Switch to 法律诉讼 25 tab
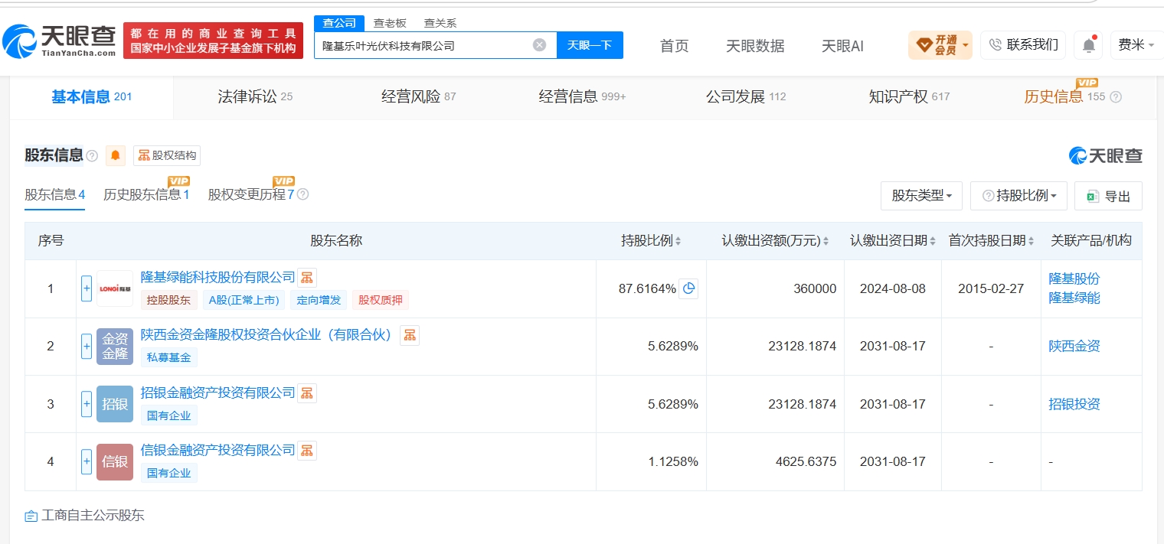Viewport: 1164px width, 544px height. click(255, 97)
